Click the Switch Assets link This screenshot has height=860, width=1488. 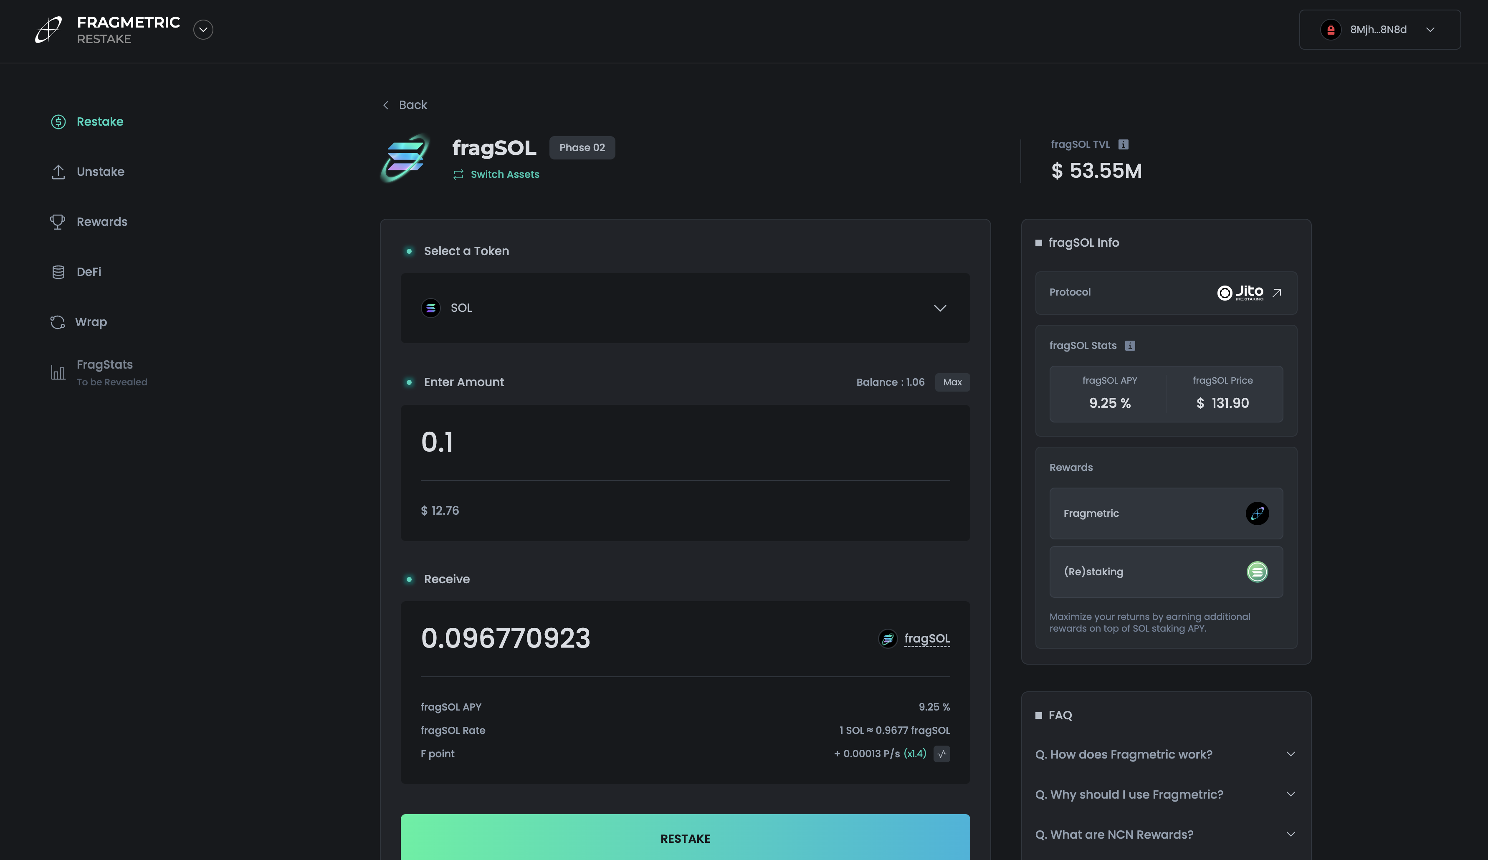[504, 175]
